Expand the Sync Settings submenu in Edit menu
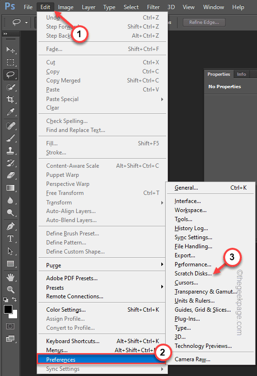 tap(162, 369)
